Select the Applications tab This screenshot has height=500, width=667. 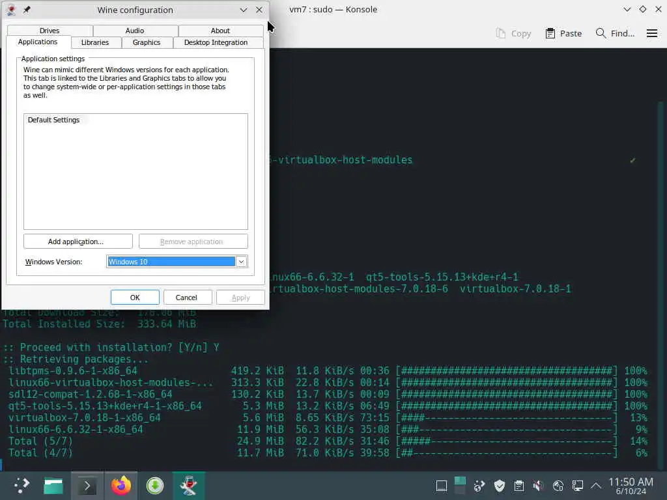coord(38,42)
